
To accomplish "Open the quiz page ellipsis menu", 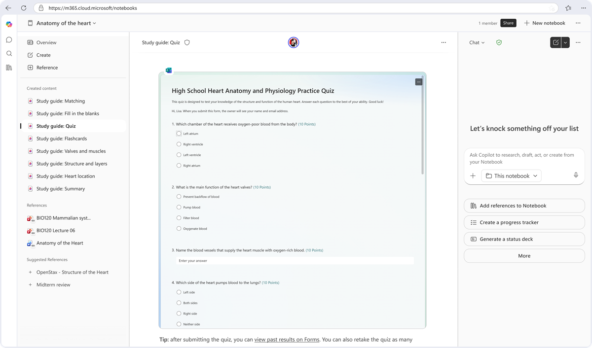I will (444, 42).
